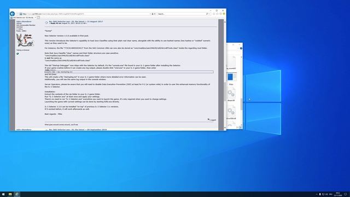Viewport: 350px width, 197px height.
Task: Click the Explorer large icons view button
Action: point(241,128)
